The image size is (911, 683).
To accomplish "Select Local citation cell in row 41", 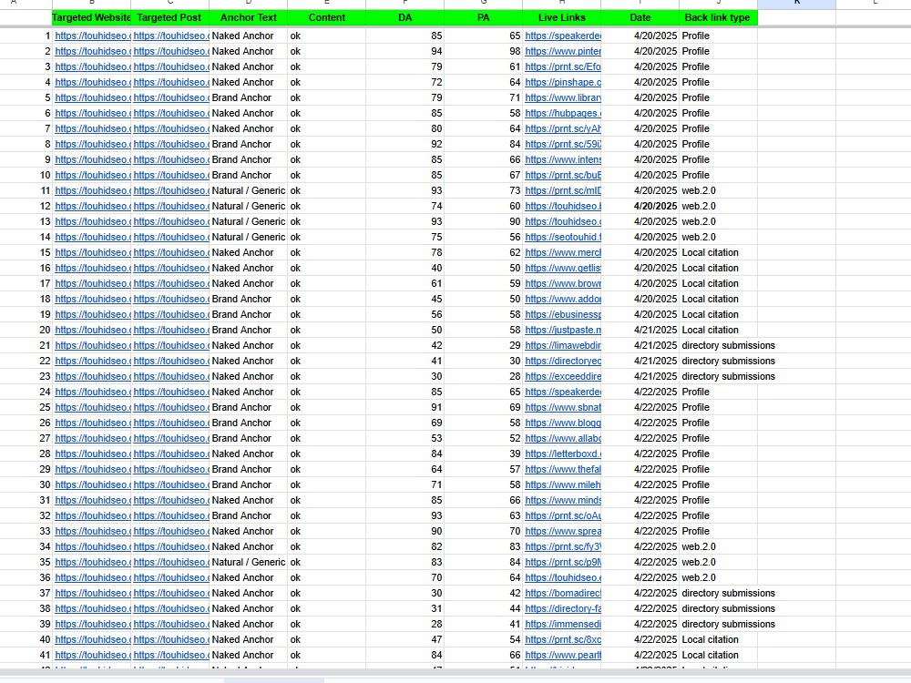I will coord(718,655).
